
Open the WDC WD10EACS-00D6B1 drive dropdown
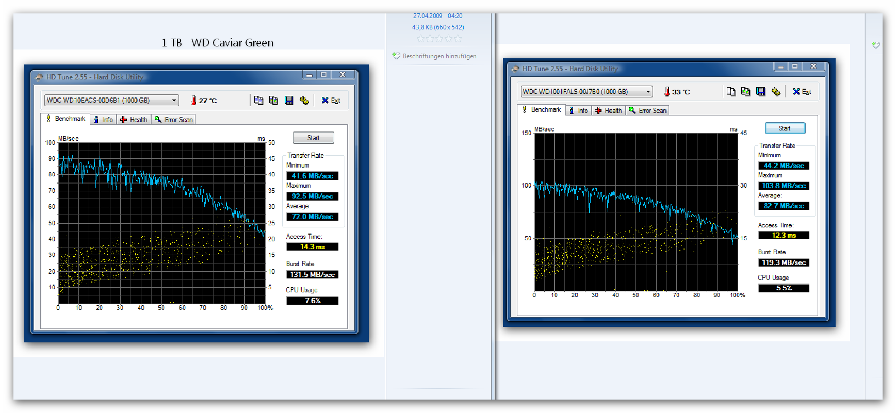[x=111, y=100]
